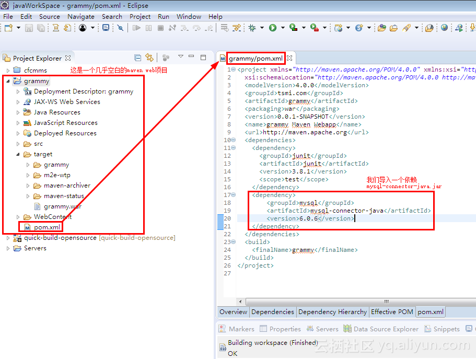Select JAX-WS Web Services tree item
Image resolution: width=476 pixels, height=359 pixels.
coord(67,102)
